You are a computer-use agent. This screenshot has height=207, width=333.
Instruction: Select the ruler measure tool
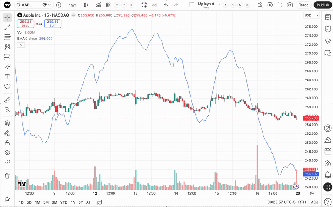(x=7, y=100)
